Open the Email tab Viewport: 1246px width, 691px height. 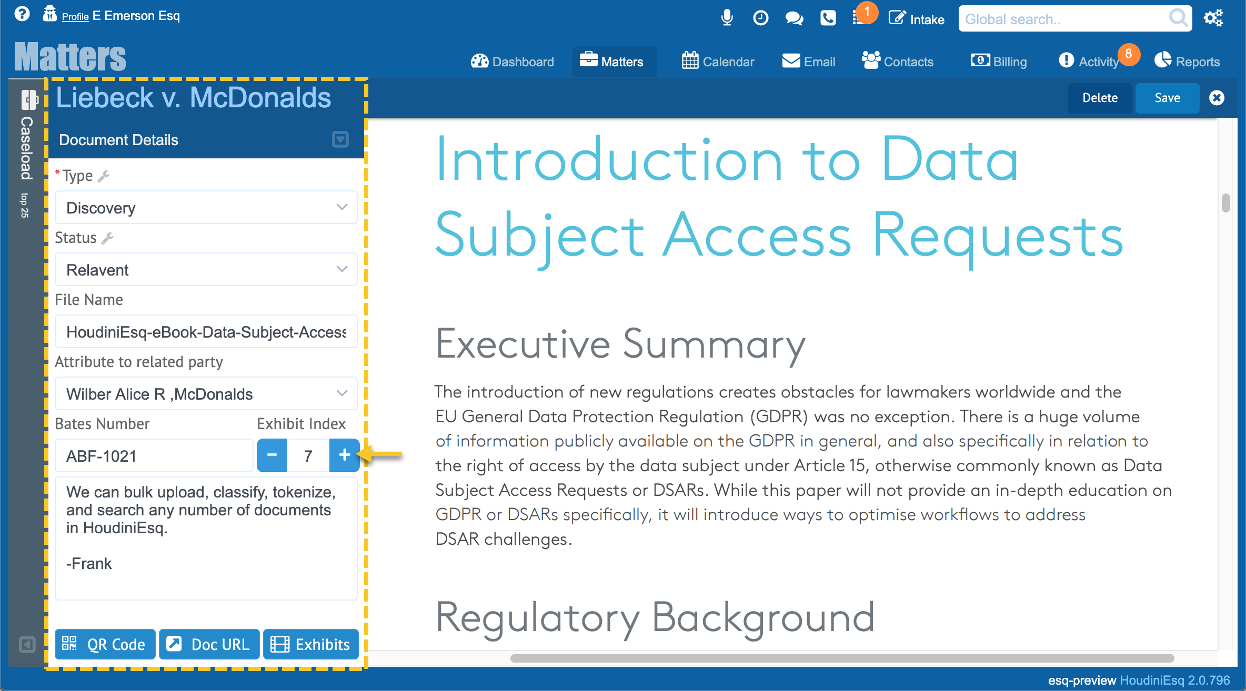[809, 62]
